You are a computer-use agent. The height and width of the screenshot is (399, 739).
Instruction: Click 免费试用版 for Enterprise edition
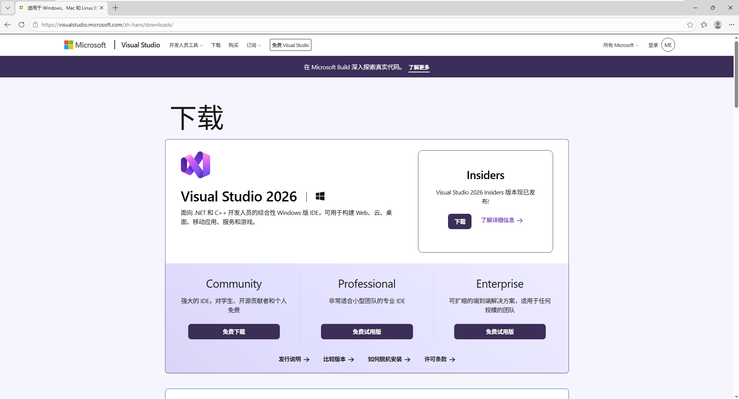(x=500, y=332)
